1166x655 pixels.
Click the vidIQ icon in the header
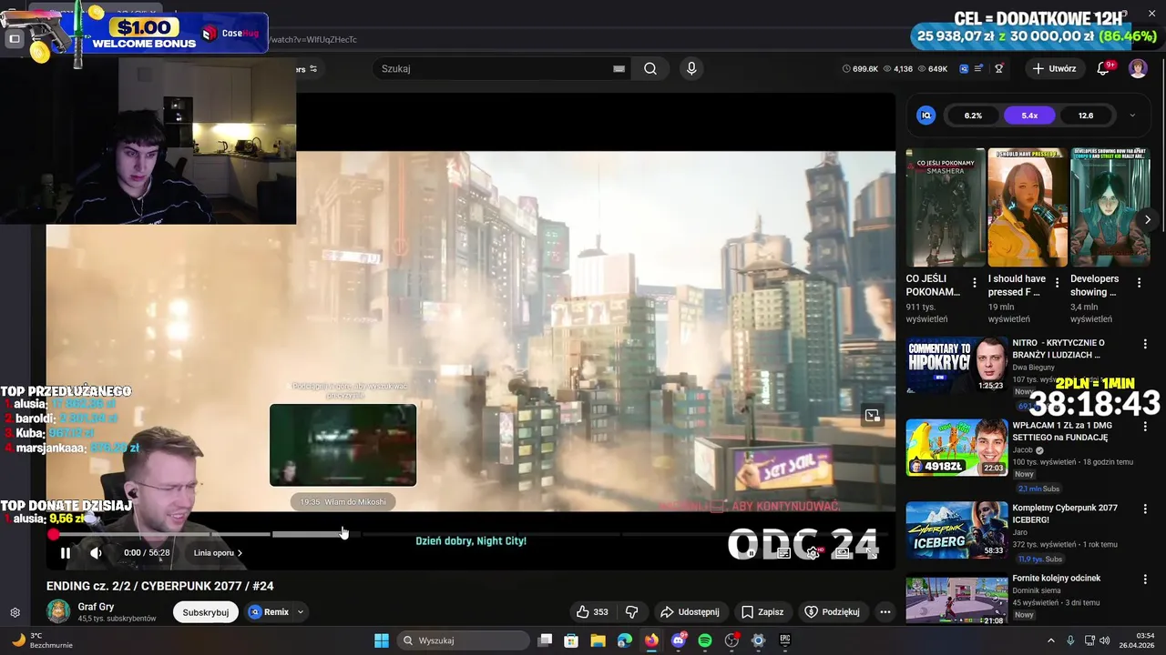[x=964, y=68]
